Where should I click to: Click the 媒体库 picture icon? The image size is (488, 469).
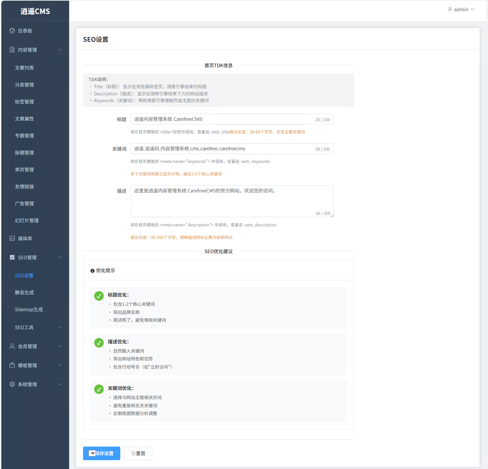(12, 238)
